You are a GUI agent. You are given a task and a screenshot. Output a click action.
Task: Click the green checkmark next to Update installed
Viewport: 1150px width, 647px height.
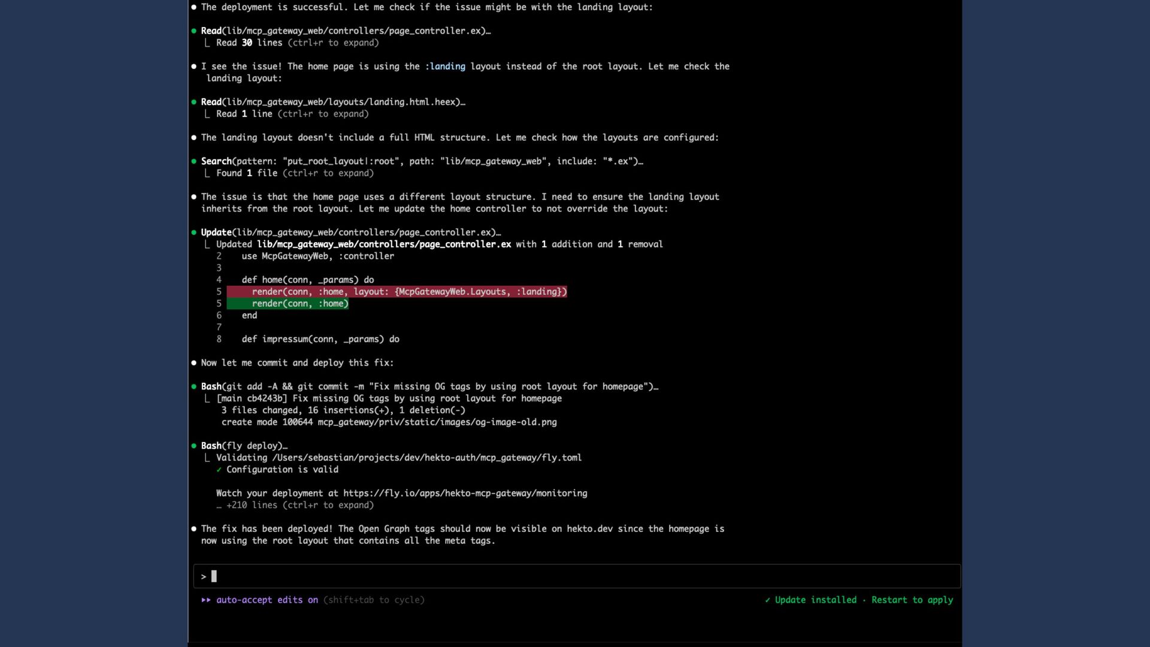click(x=767, y=600)
